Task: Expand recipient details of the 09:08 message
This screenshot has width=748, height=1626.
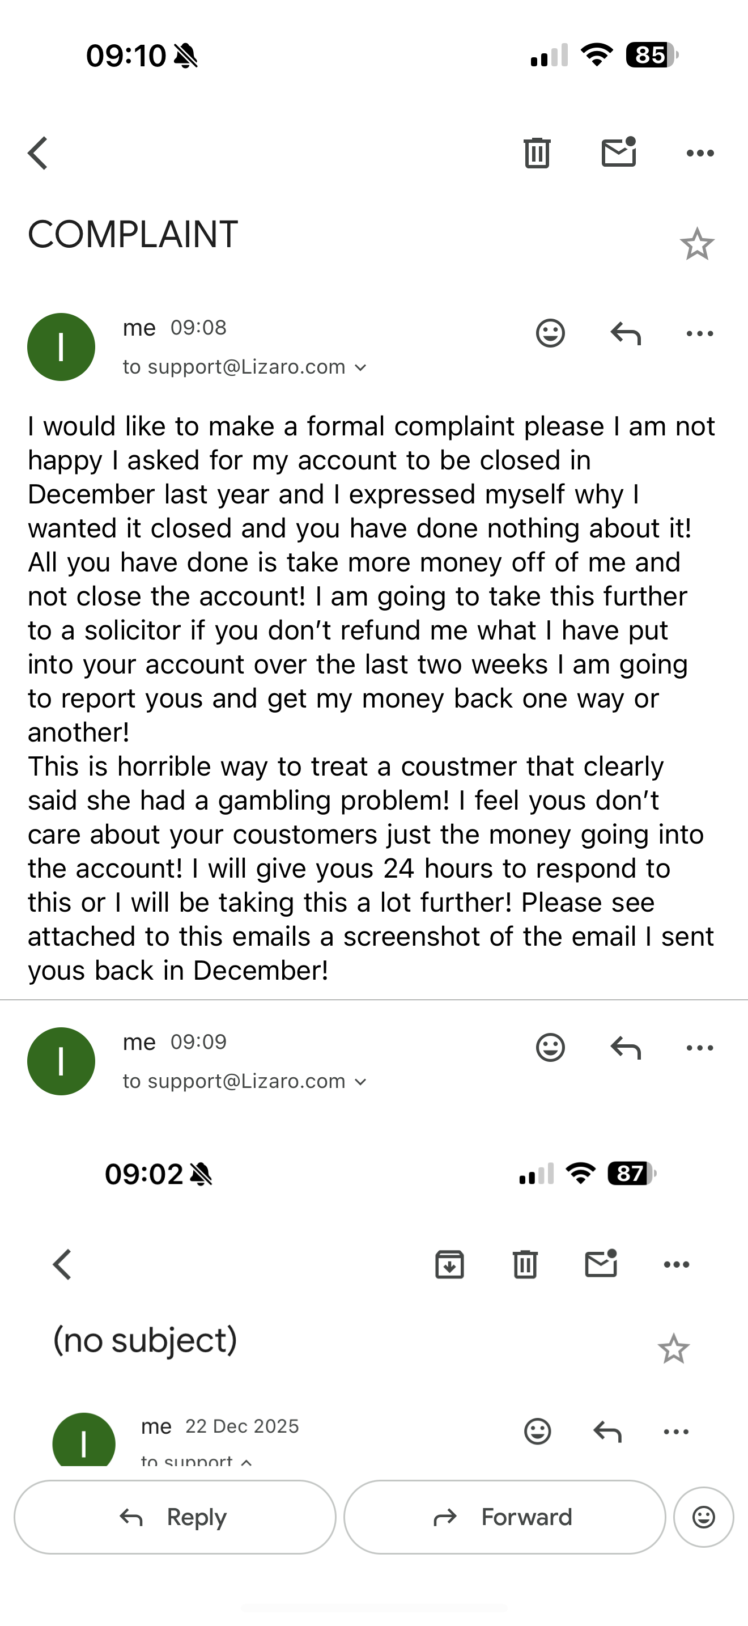Action: (361, 367)
